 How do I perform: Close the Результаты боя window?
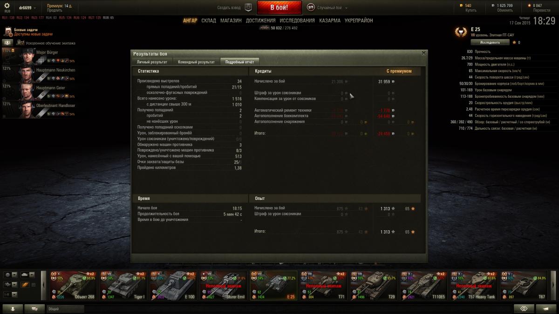423,53
